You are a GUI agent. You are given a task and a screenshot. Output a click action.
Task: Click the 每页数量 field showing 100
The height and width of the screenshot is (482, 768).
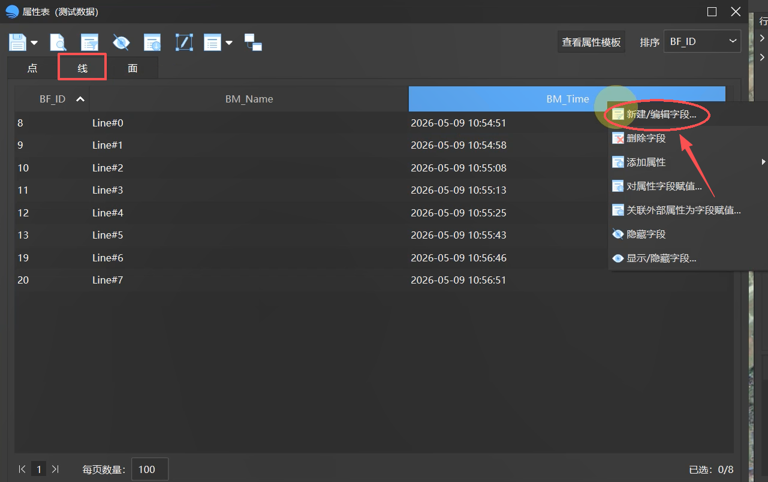(x=150, y=469)
